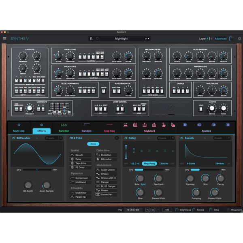Viewport: 243px width, 243px height.
Task: Toggle the Unison switch
Action: pos(104,91)
